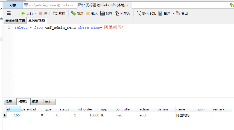
Task: Click the id column header
Action: point(13,109)
